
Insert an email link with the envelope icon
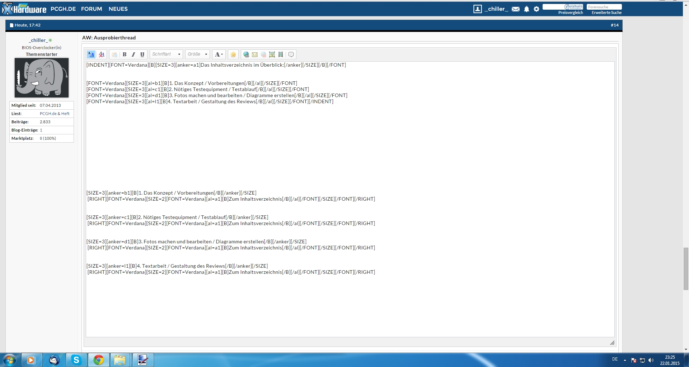(x=255, y=54)
